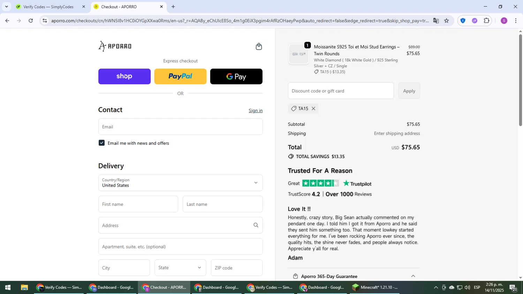This screenshot has height=294, width=523.
Task: Click the TA15 tag icon under product
Action: point(316,72)
